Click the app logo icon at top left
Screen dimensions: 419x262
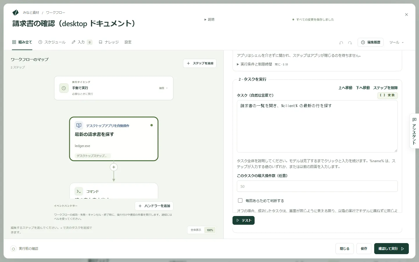pos(15,12)
